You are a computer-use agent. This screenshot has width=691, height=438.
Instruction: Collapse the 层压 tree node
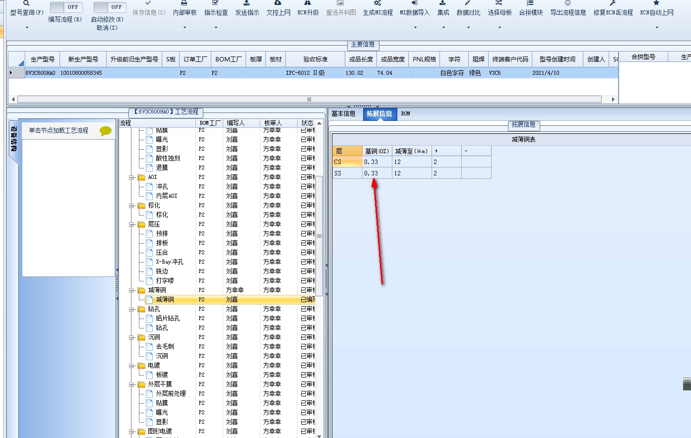pyautogui.click(x=132, y=224)
